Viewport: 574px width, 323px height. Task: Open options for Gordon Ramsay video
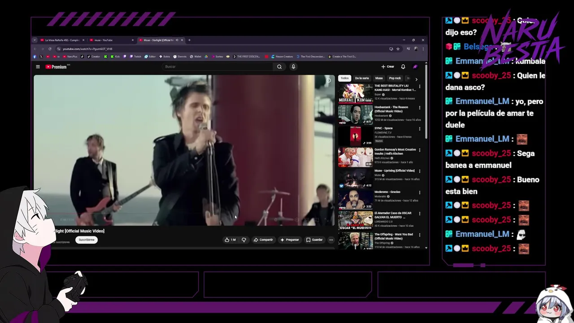point(420,150)
